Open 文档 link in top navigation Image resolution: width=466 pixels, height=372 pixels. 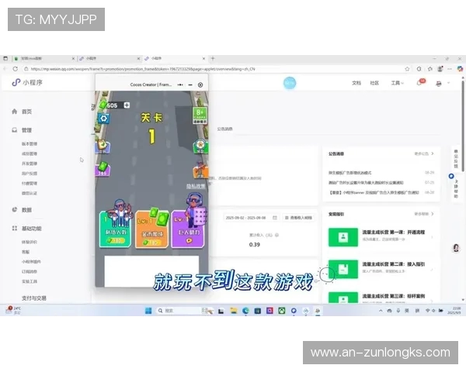click(356, 83)
